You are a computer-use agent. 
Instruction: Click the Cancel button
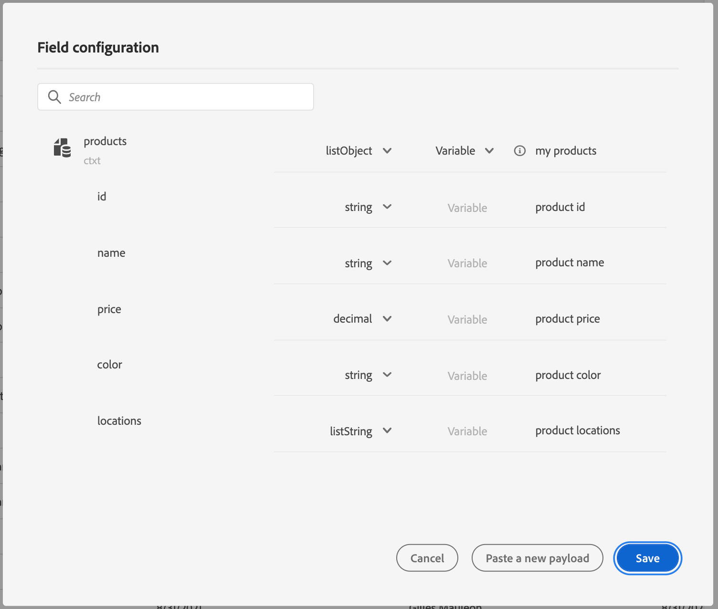coord(427,558)
